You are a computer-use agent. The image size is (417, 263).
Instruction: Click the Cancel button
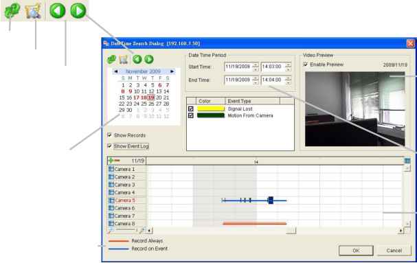point(394,251)
